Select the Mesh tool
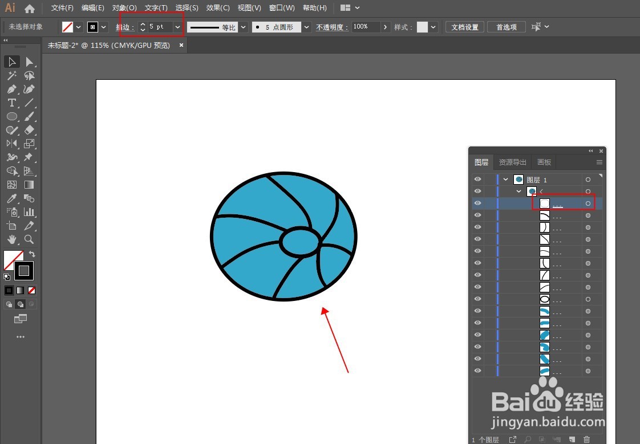 [x=12, y=185]
